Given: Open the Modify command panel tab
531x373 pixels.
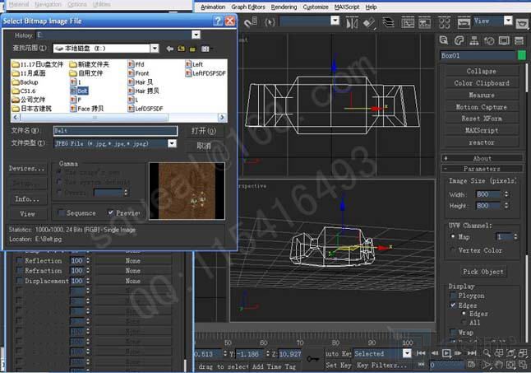Looking at the screenshot, I should click(x=459, y=40).
